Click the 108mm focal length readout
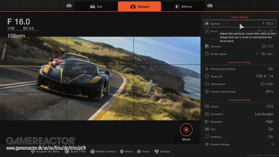 pyautogui.click(x=16, y=36)
